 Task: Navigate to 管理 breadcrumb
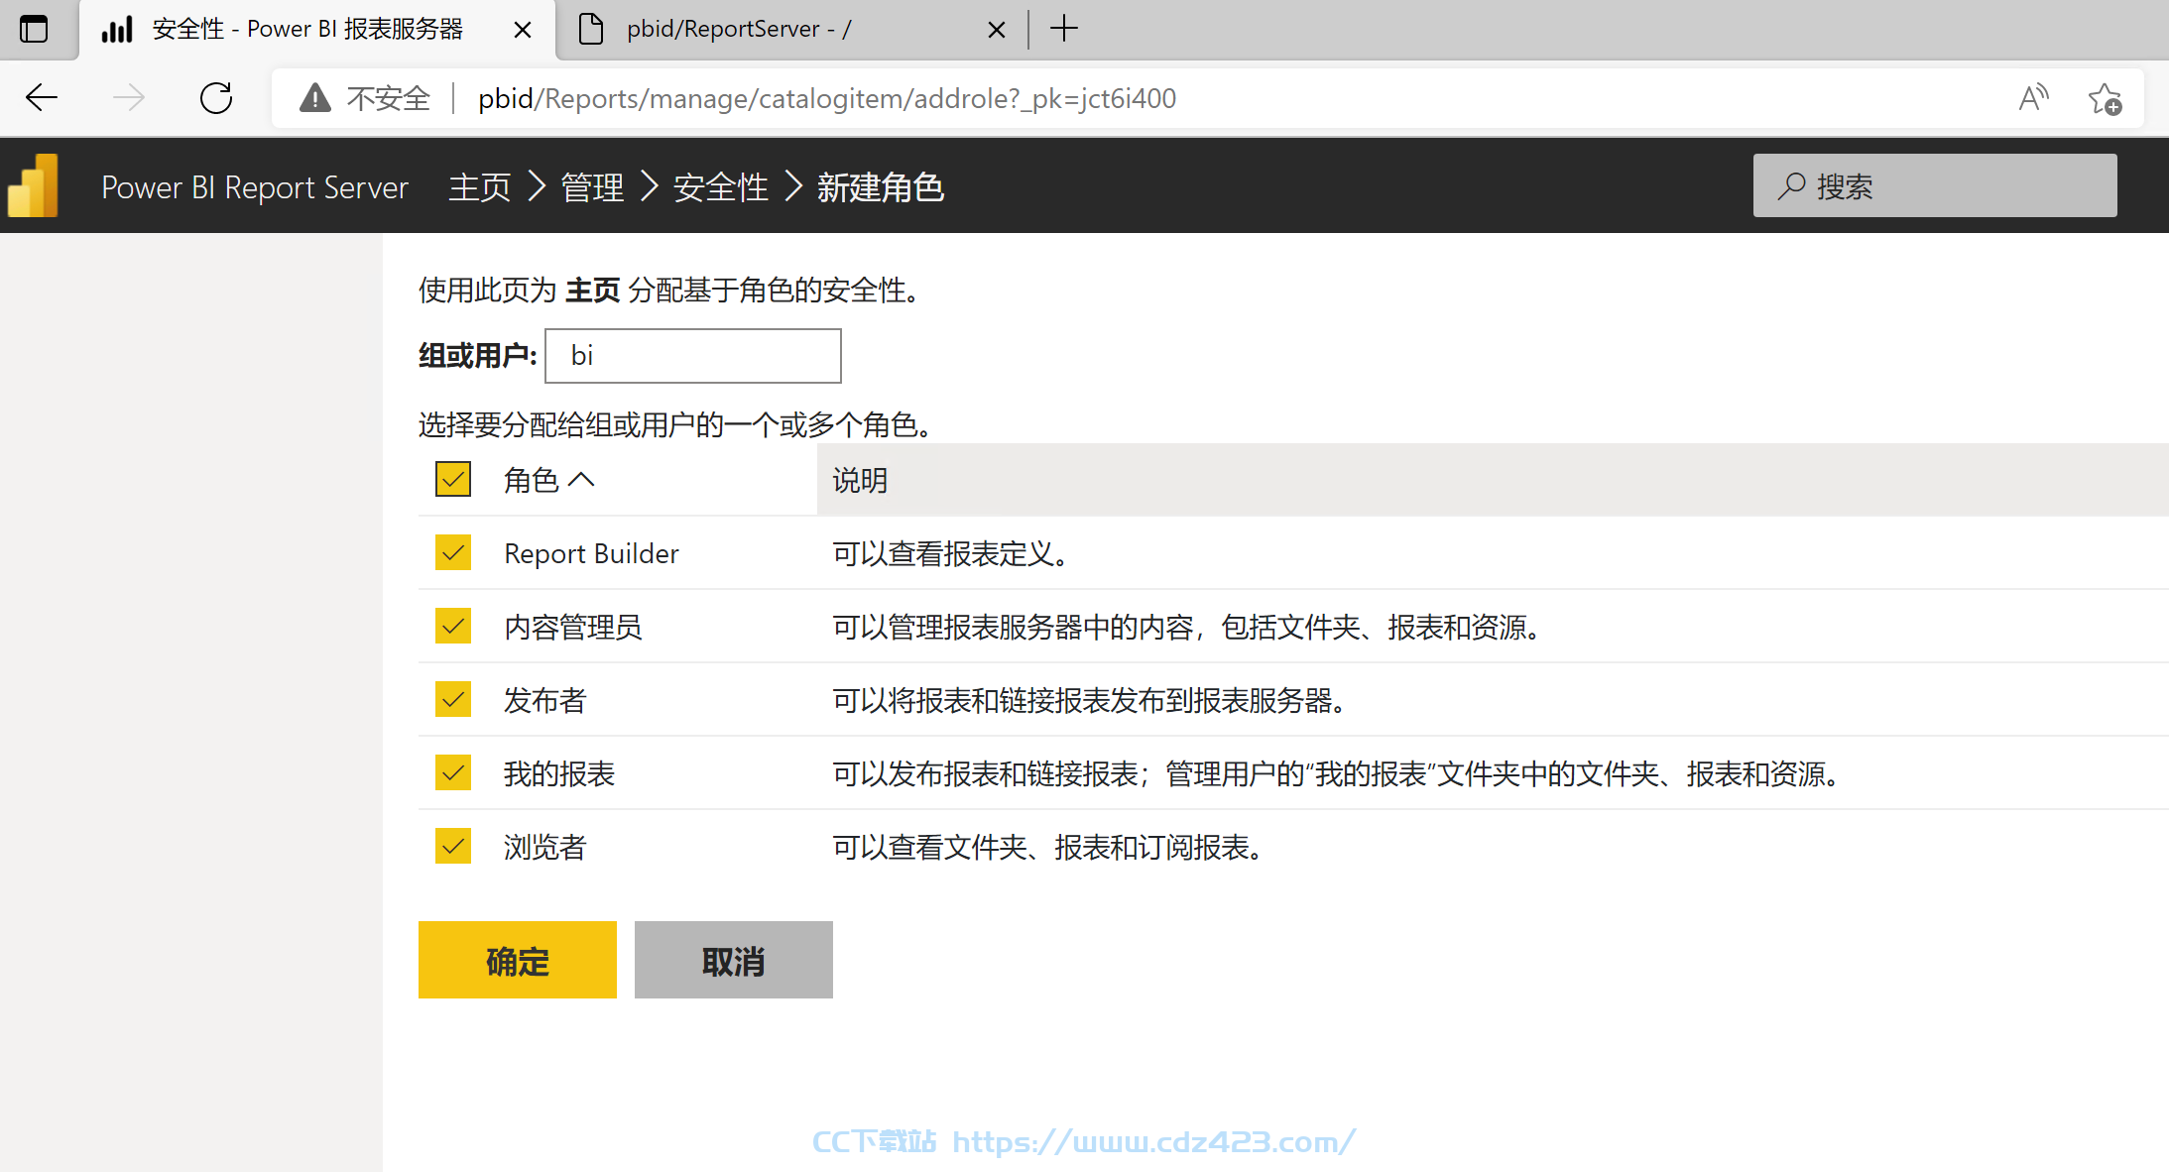pyautogui.click(x=592, y=186)
